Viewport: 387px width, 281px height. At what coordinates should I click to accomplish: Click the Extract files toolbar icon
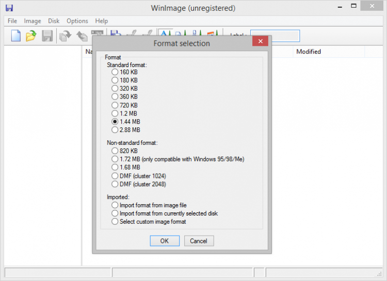(82, 36)
